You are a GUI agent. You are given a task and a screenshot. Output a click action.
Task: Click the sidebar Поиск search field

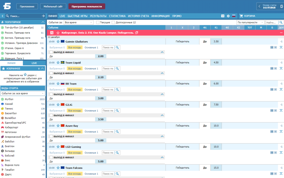25,16
